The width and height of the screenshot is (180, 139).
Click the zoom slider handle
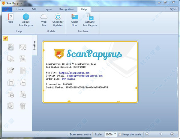click(161, 134)
